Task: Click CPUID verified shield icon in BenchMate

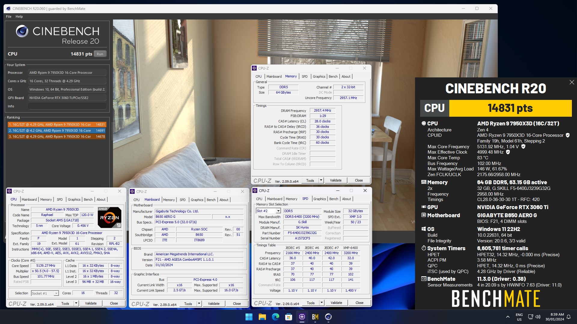Action: coord(568,135)
